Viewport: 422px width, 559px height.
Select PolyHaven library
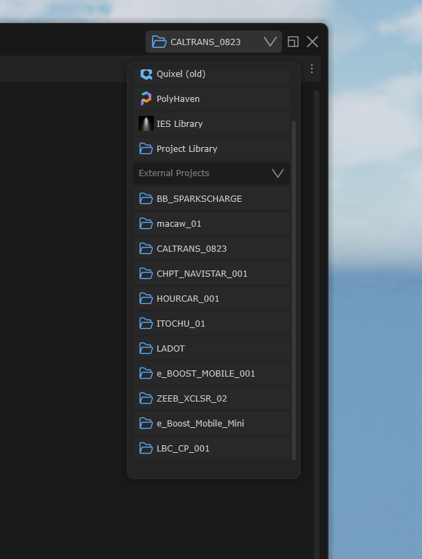[211, 98]
